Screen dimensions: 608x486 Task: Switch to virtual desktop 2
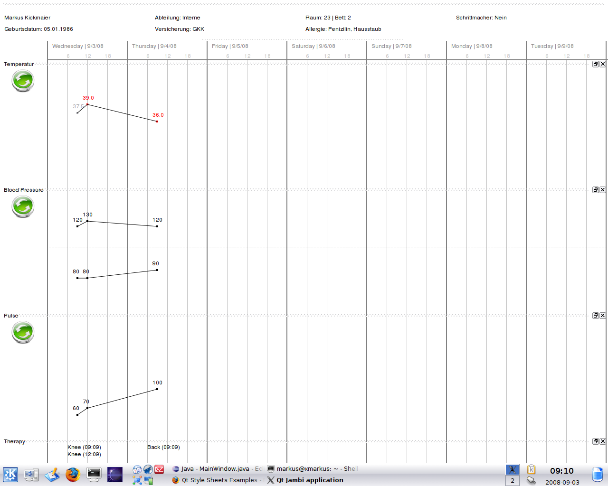click(x=512, y=480)
